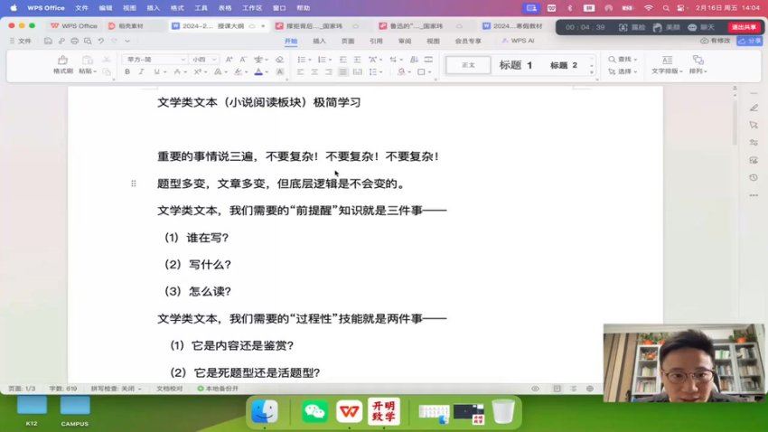This screenshot has height=432, width=768.
Task: Increase font size with A+ icon
Action: (x=229, y=60)
